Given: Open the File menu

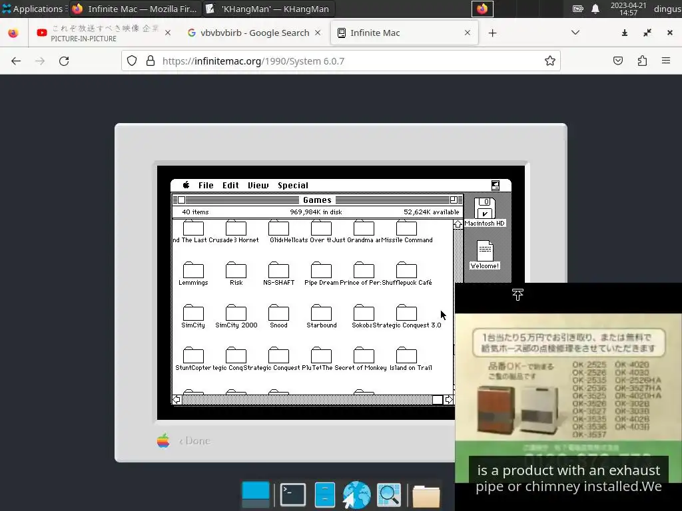Looking at the screenshot, I should point(206,185).
